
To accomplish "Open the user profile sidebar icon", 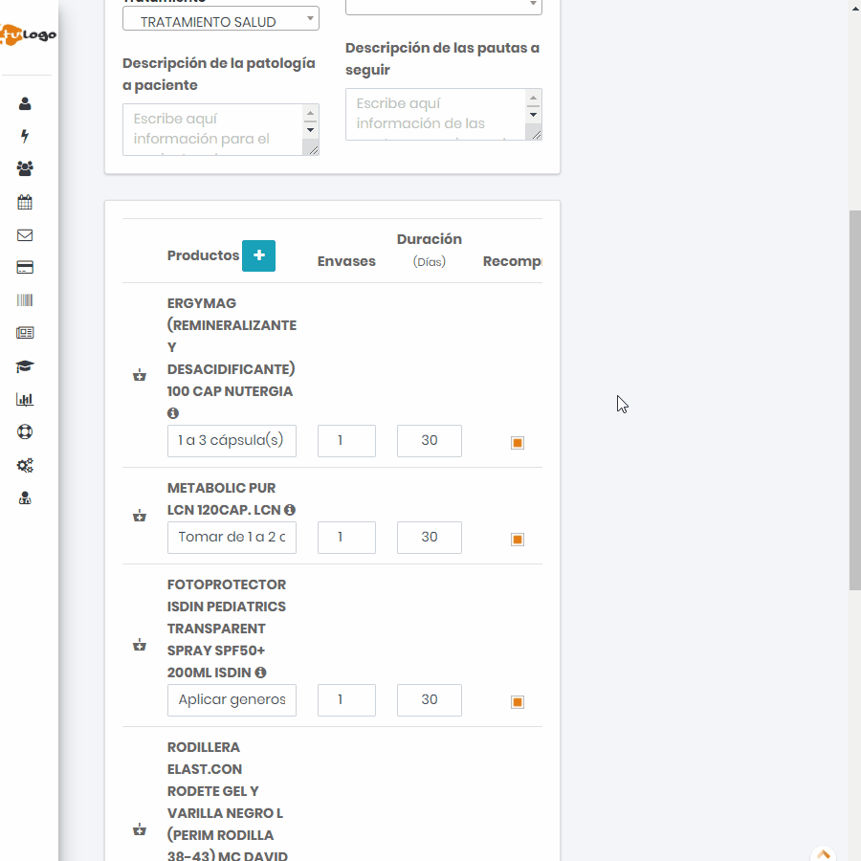I will pyautogui.click(x=25, y=103).
